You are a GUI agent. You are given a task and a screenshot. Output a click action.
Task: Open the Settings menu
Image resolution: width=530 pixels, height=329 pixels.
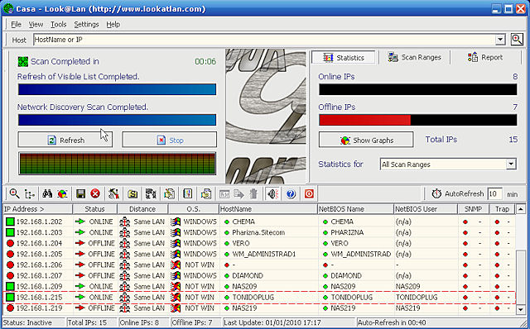(86, 24)
